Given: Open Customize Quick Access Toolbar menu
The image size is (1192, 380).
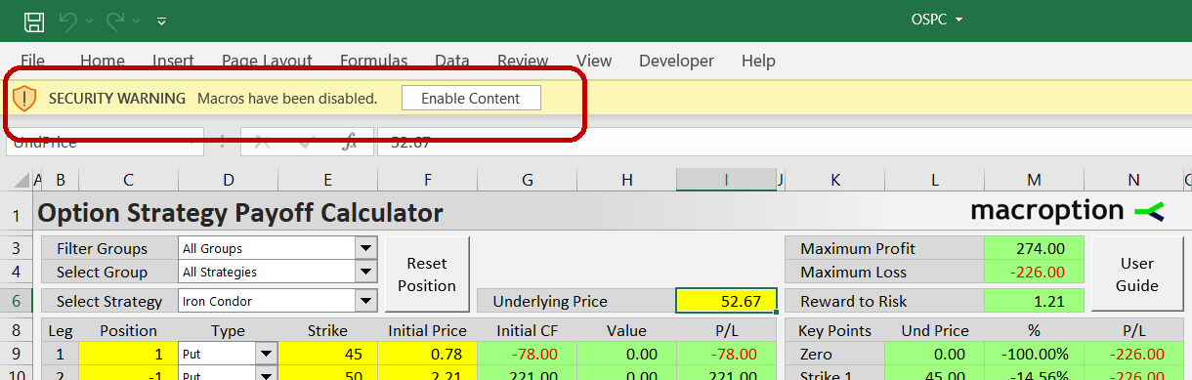Looking at the screenshot, I should point(161,21).
